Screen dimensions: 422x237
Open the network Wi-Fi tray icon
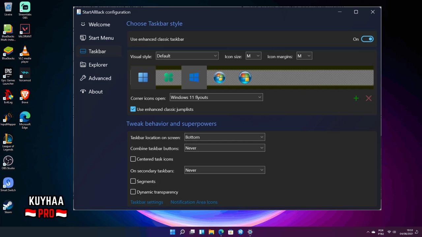(389, 232)
